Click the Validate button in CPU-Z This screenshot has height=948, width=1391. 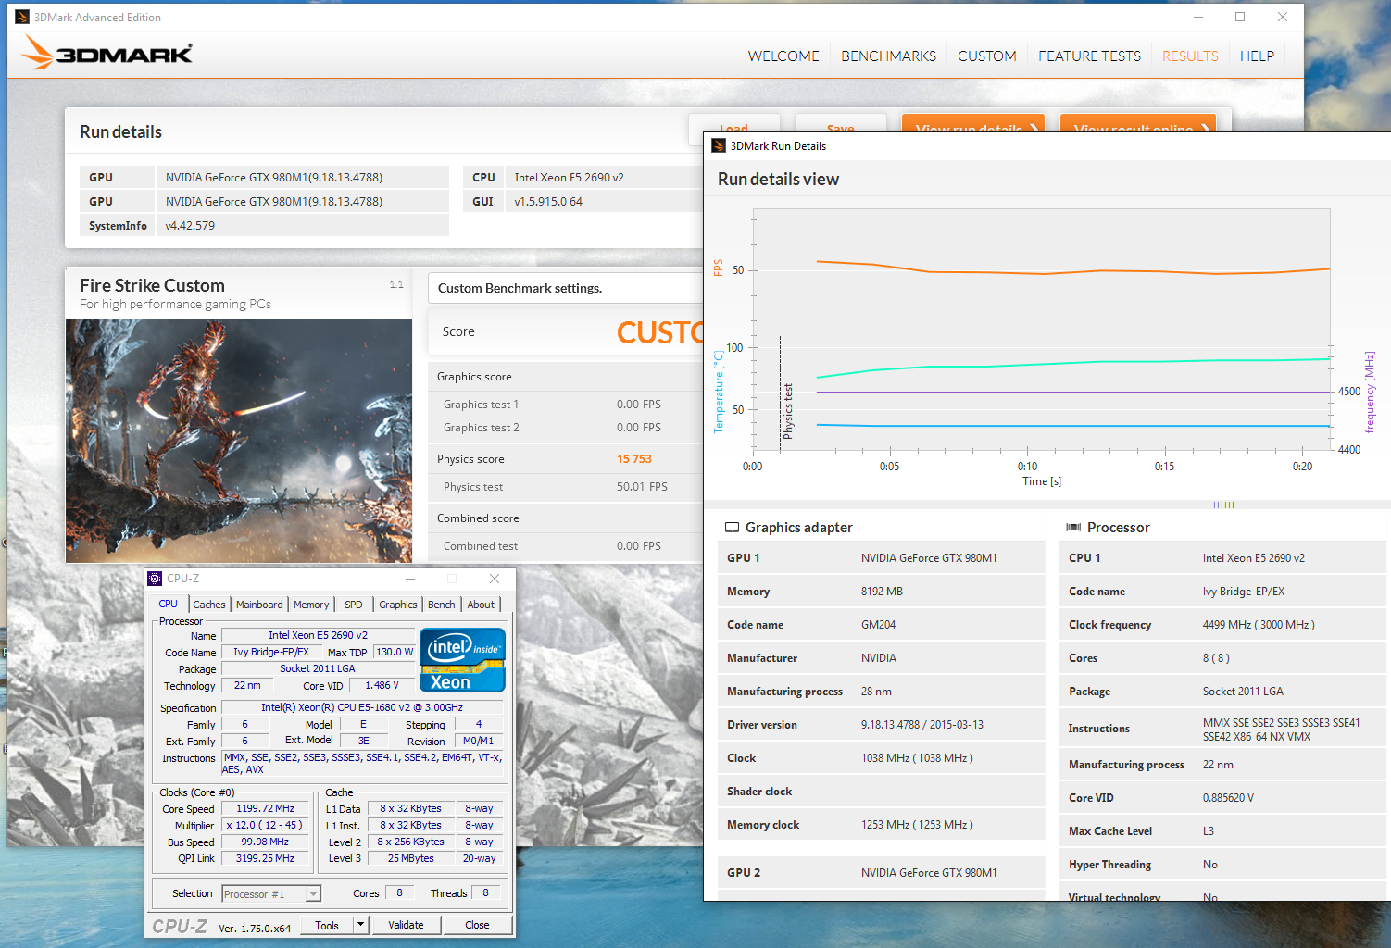click(406, 925)
